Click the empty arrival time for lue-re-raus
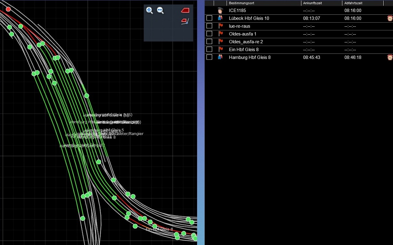Screen dimensions: 393x245 309,26
